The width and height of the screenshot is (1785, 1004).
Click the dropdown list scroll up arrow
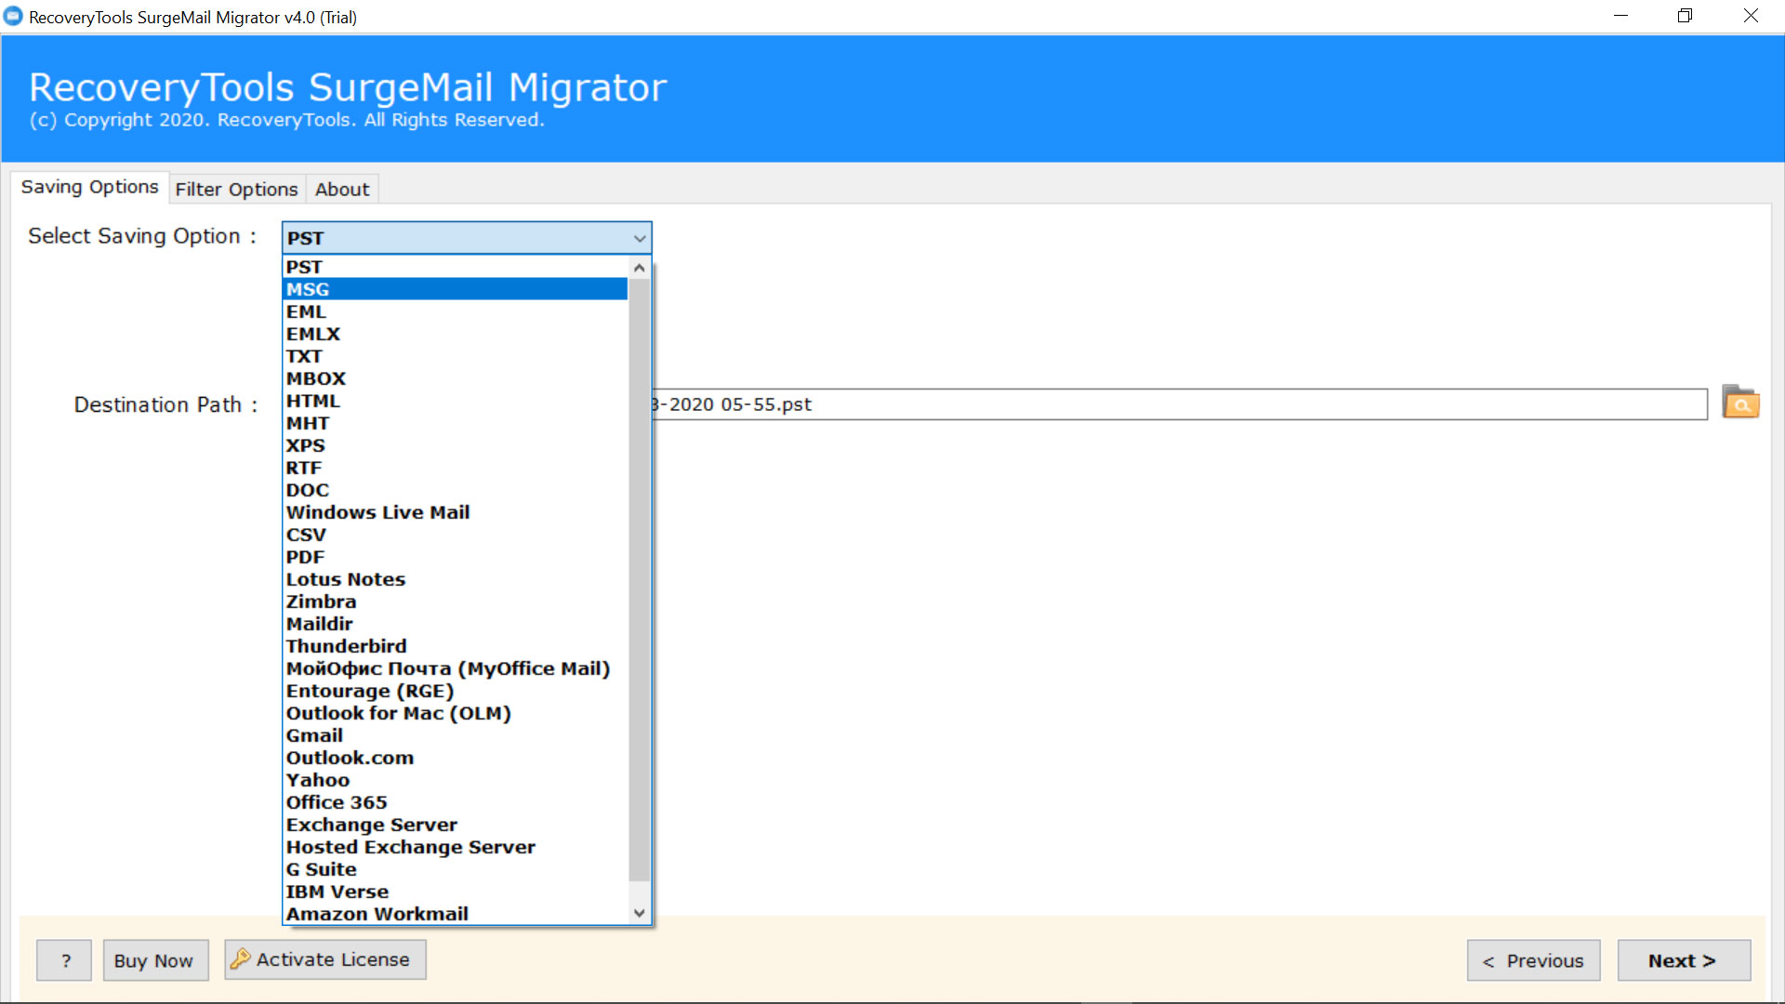[639, 268]
